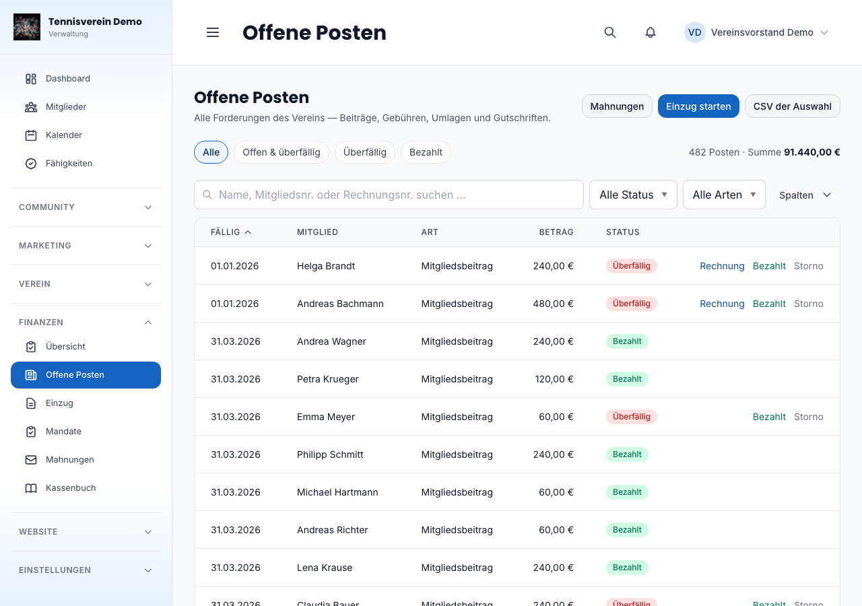Click the Tennisverein Demo logo thumbnail
Screen dimensions: 862x606
point(27,27)
